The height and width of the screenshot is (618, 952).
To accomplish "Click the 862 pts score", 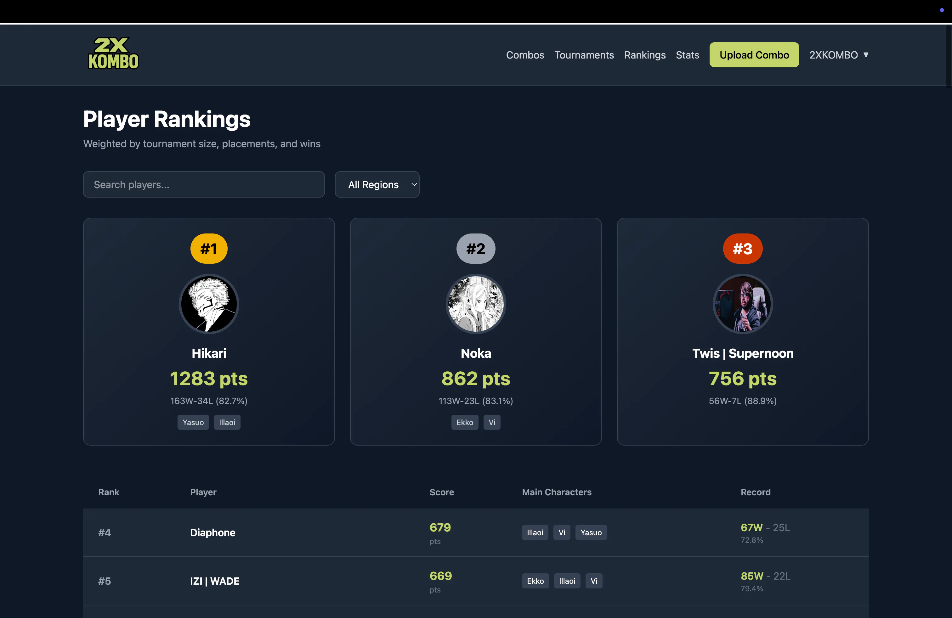I will tap(476, 378).
